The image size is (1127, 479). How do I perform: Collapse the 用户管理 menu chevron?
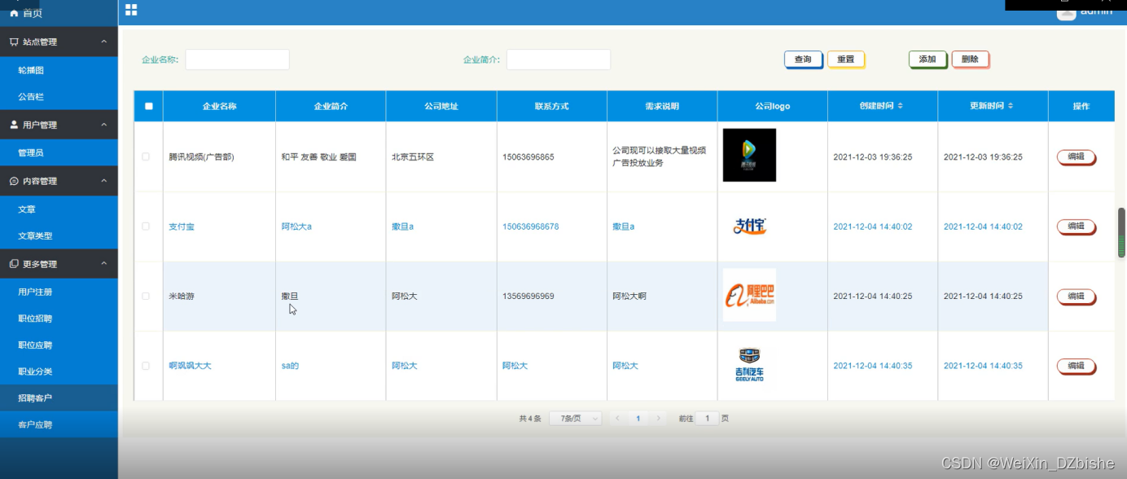pyautogui.click(x=103, y=125)
